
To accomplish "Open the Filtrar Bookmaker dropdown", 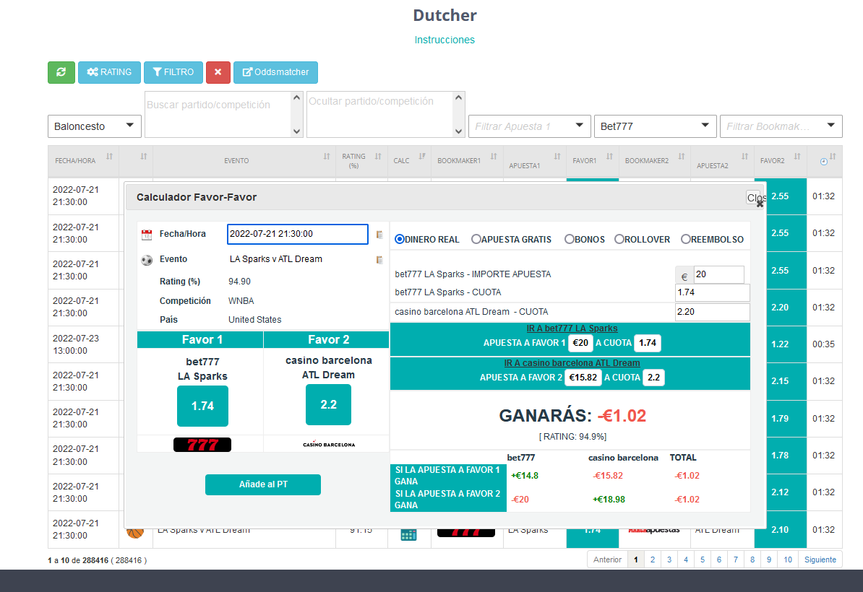I will [x=781, y=126].
